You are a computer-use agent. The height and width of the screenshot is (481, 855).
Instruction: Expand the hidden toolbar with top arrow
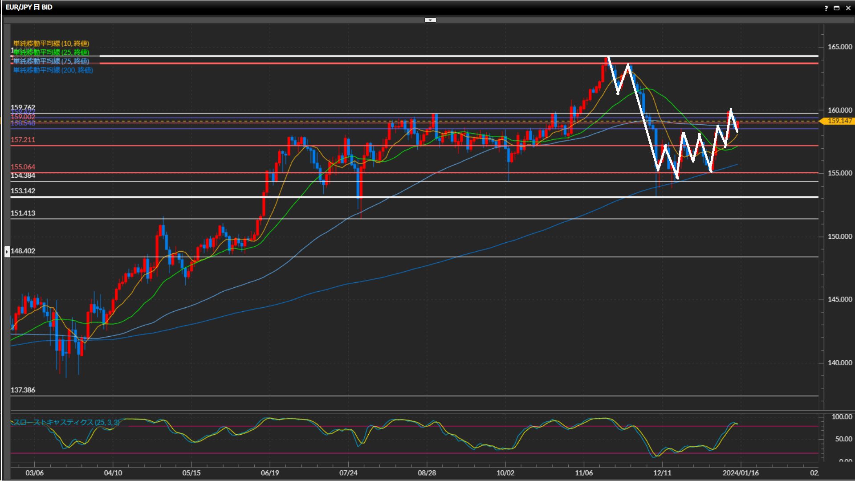click(430, 20)
